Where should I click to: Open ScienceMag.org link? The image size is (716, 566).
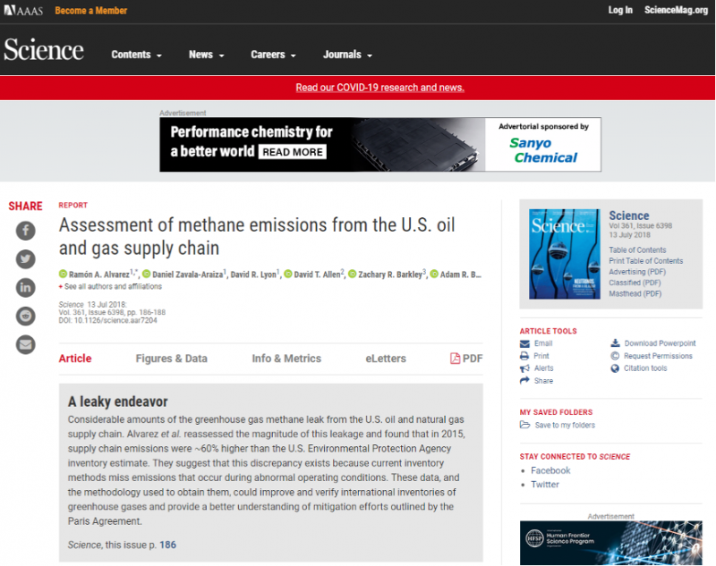pos(676,10)
